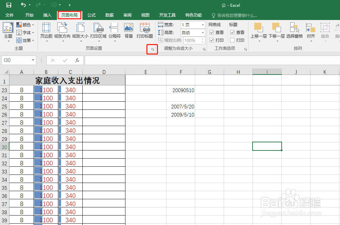Switch to the 公式 tab
Viewport: 340px width, 225px height.
click(x=92, y=15)
